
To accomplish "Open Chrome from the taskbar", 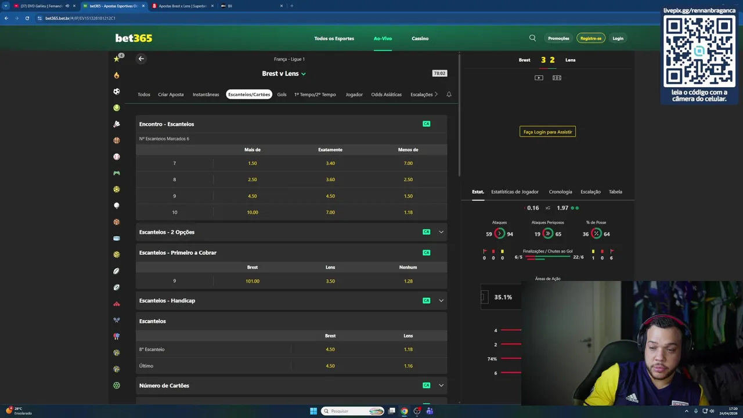I will click(x=404, y=411).
